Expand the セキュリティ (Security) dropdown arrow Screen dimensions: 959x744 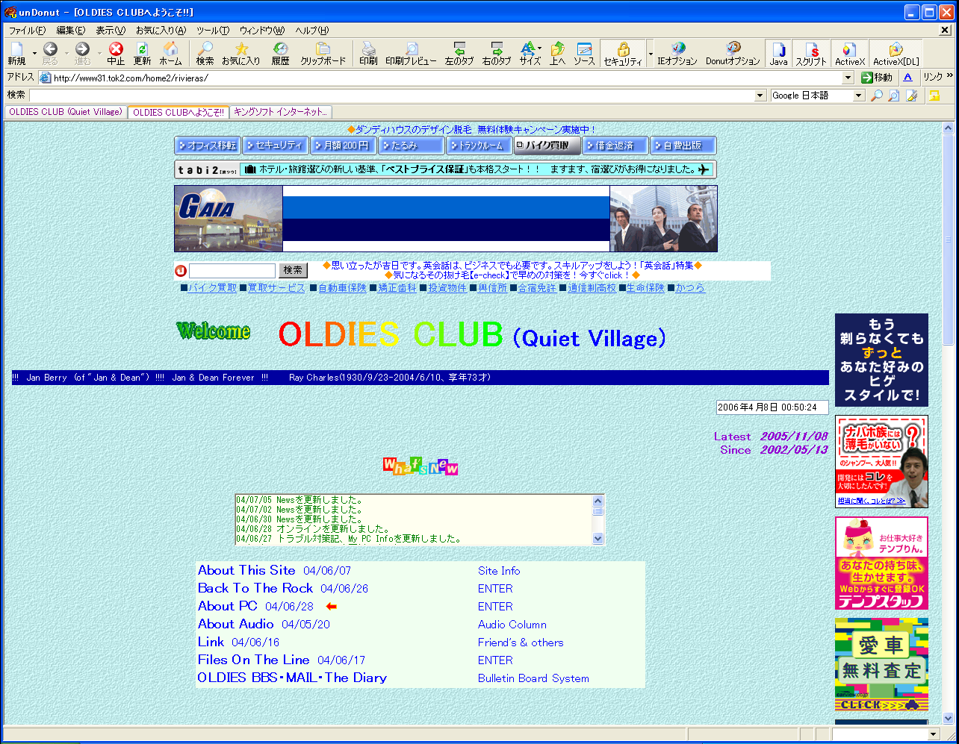click(x=650, y=54)
